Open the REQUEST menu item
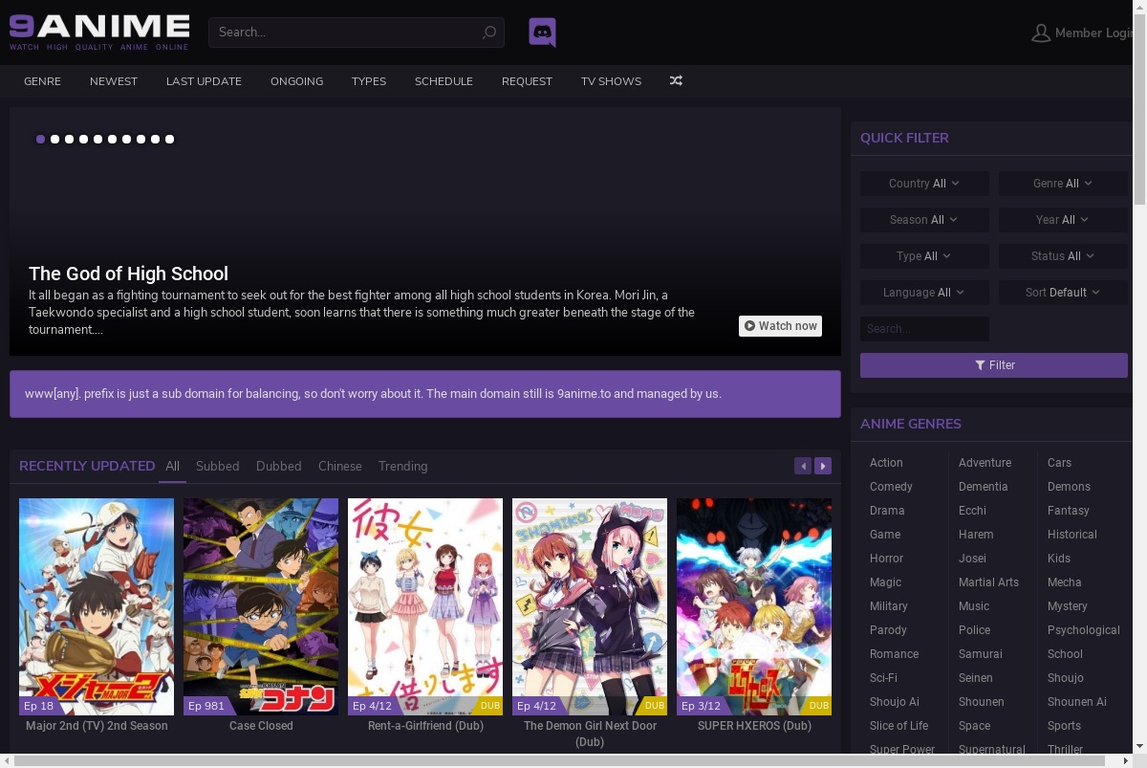This screenshot has width=1147, height=768. (x=527, y=81)
